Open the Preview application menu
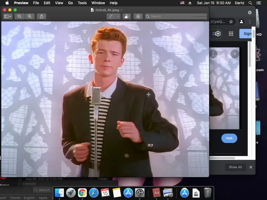 [21, 3]
